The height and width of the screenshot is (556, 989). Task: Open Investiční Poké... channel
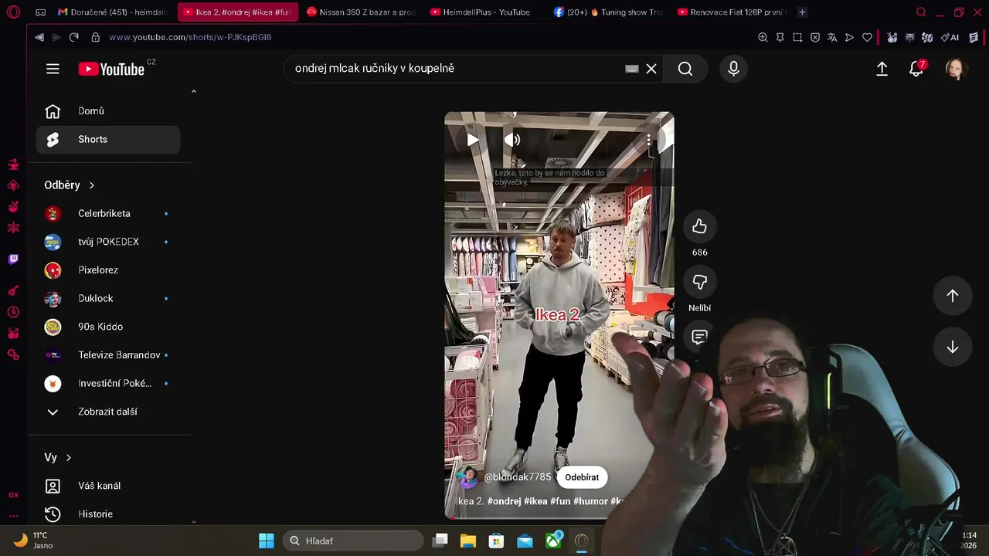coord(108,384)
